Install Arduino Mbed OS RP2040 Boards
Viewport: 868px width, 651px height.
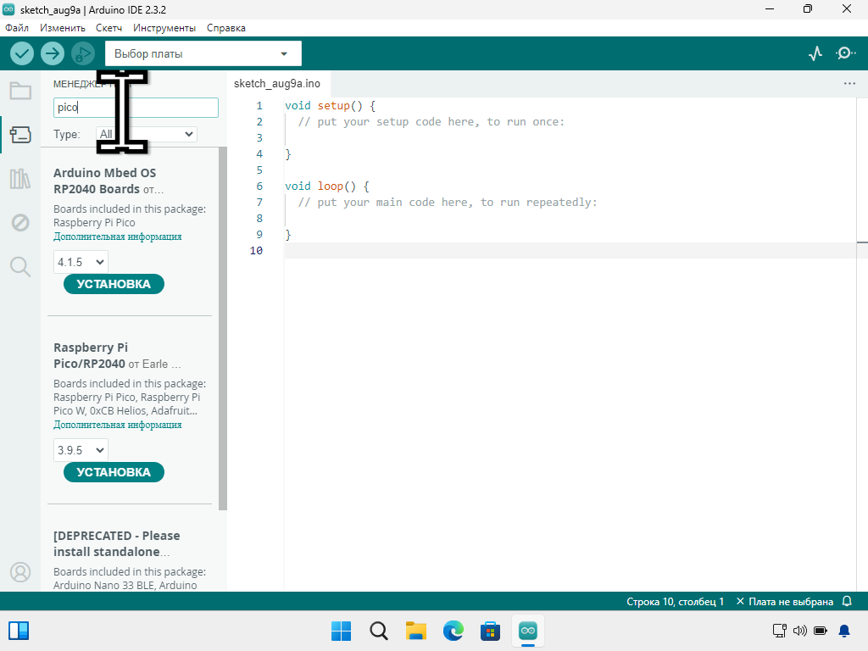114,284
